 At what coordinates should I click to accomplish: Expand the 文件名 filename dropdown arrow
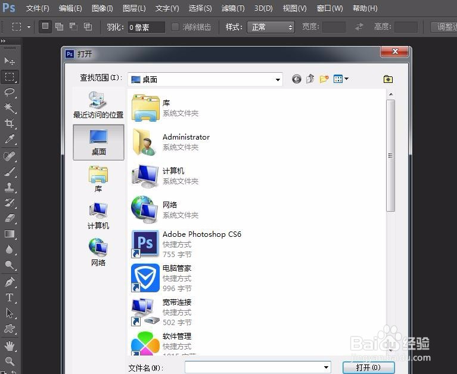326,367
